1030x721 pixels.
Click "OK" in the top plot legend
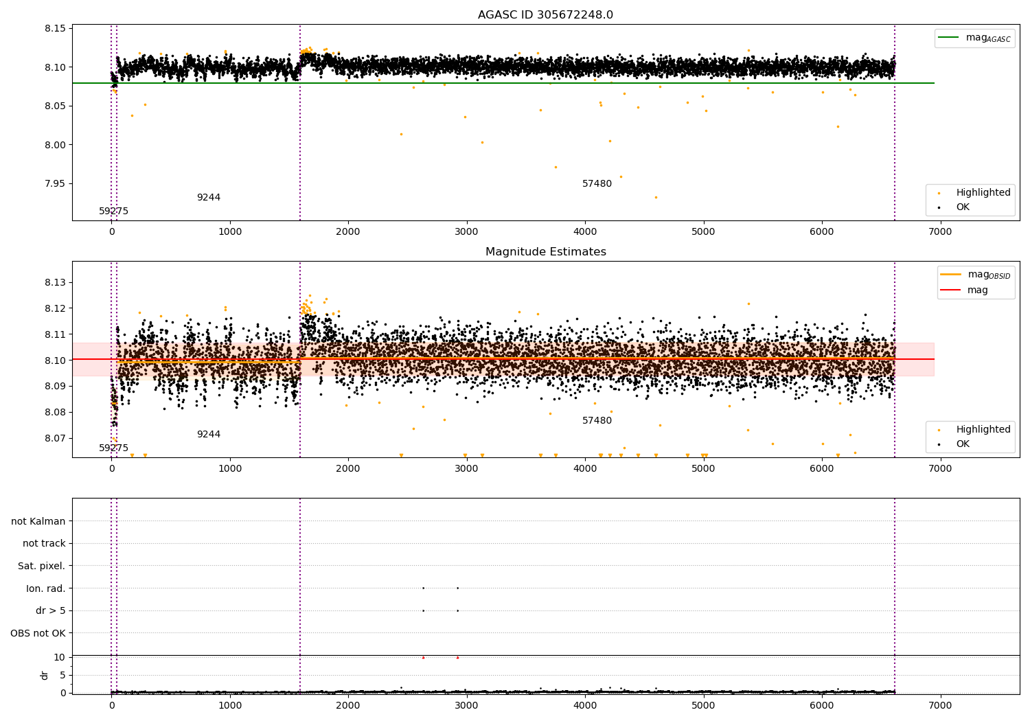point(963,207)
